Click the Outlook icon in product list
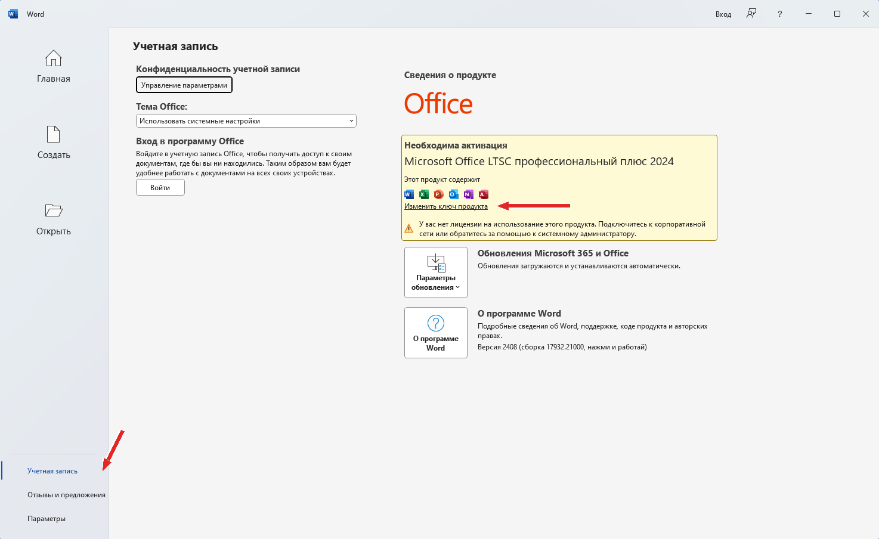The image size is (879, 539). click(x=454, y=194)
